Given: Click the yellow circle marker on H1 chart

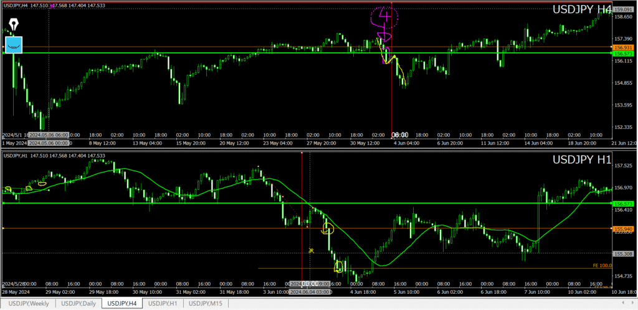Looking at the screenshot, I should click(328, 229).
